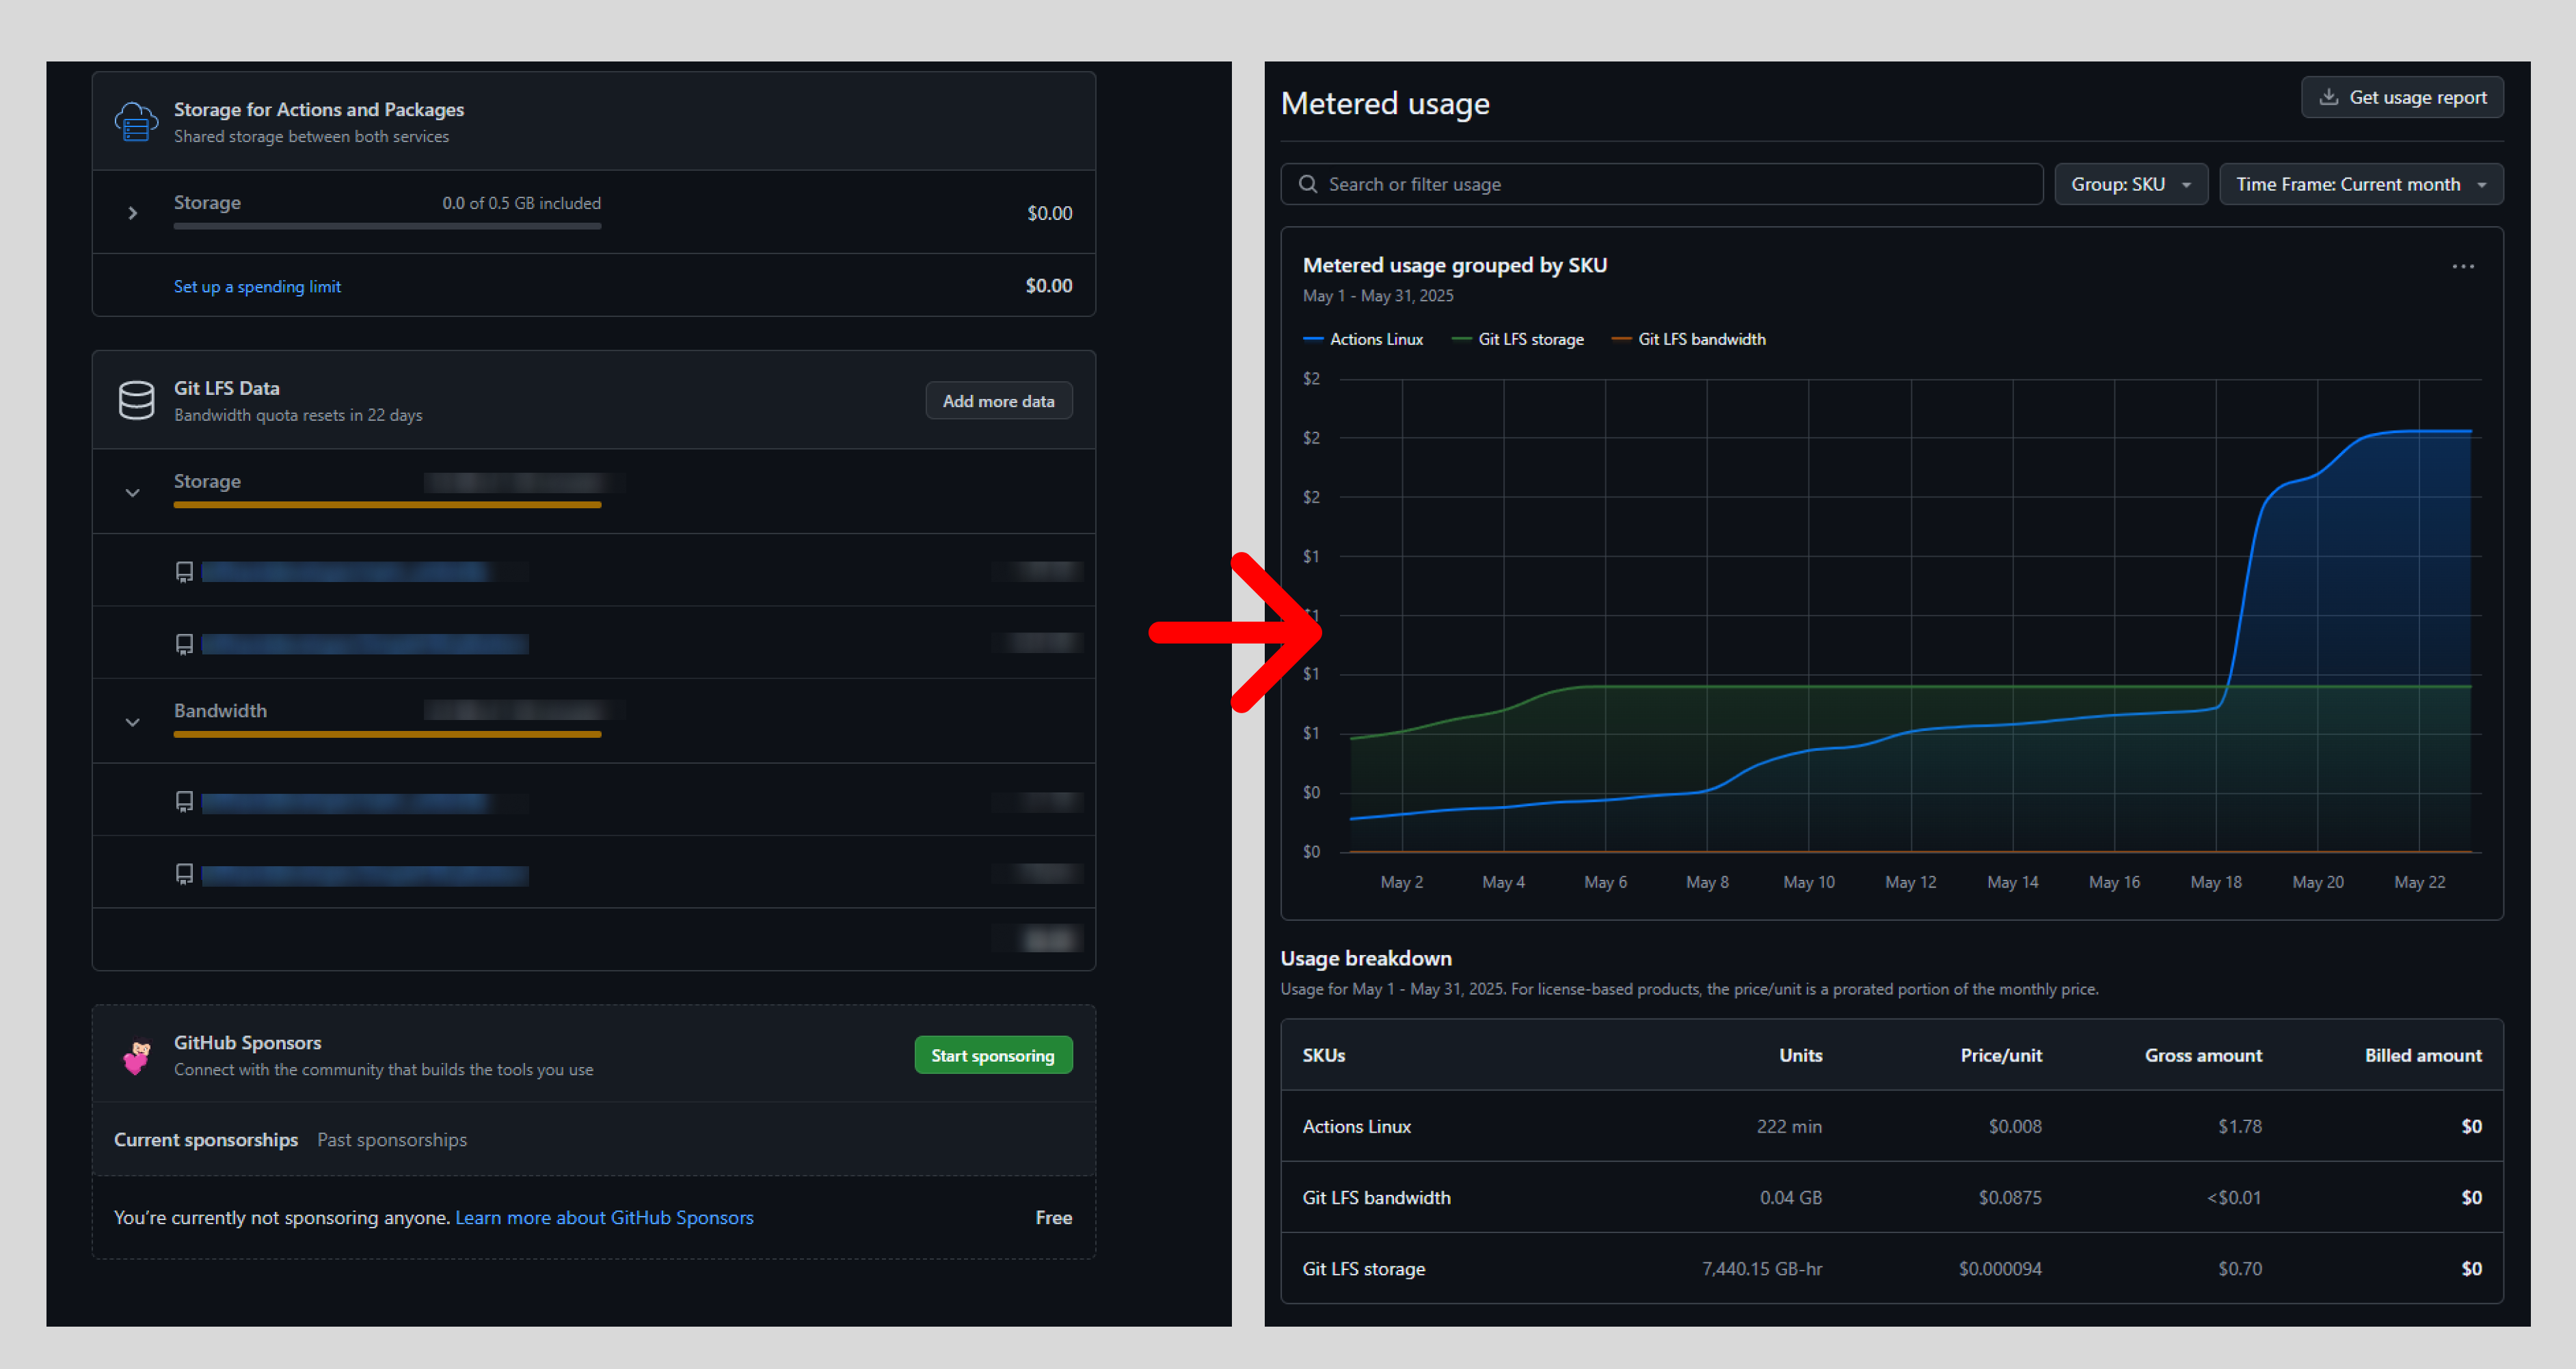The height and width of the screenshot is (1369, 2576).
Task: Click 'Bandwidth quota resets in 22 days' text
Action: [x=298, y=415]
